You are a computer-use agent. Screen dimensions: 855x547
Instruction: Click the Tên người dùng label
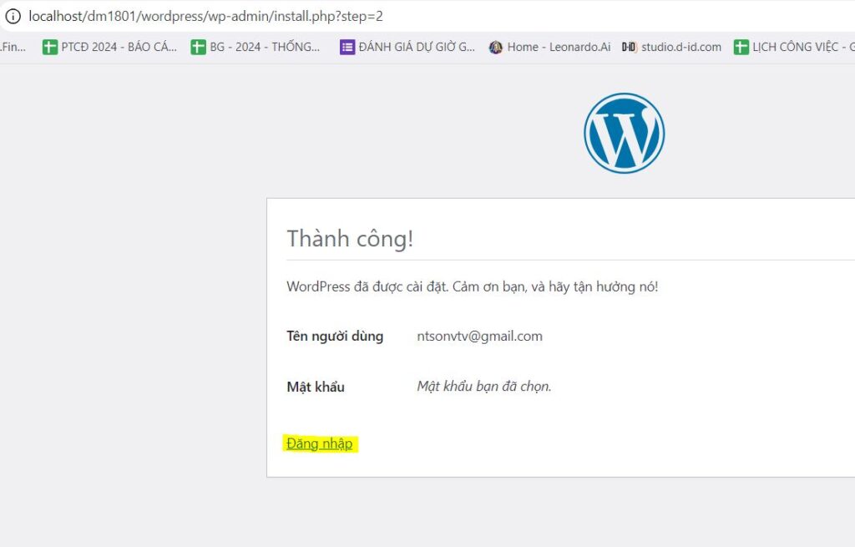coord(335,336)
